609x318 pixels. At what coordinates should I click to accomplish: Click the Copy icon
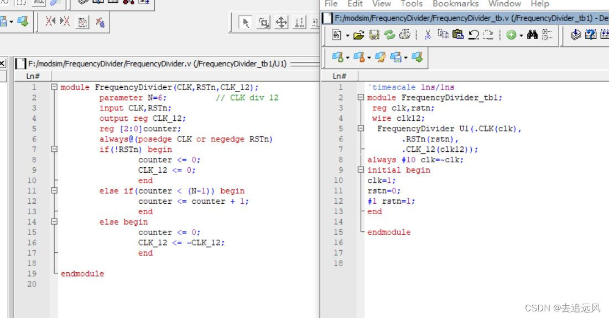click(443, 34)
